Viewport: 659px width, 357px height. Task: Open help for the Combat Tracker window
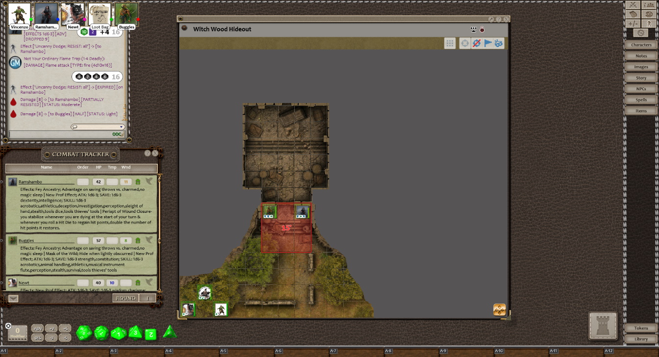pos(148,153)
